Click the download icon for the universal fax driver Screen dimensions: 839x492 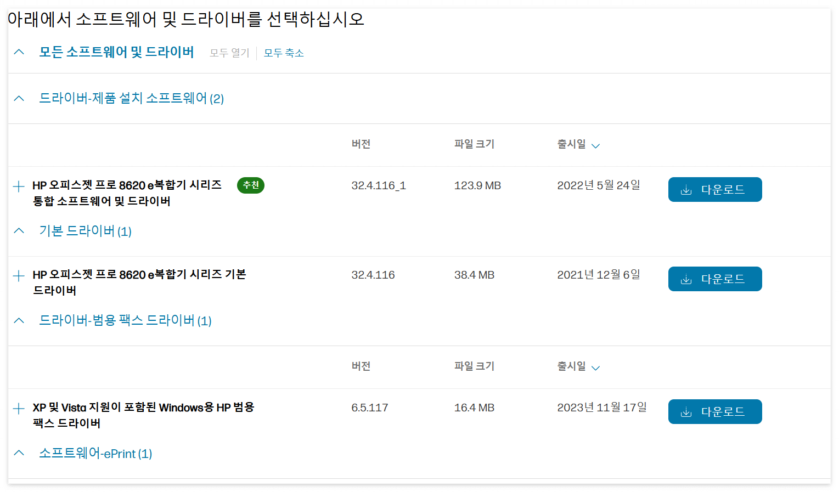[x=685, y=411]
